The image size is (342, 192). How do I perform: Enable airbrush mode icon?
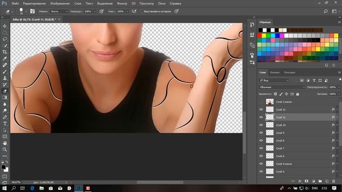[134, 11]
